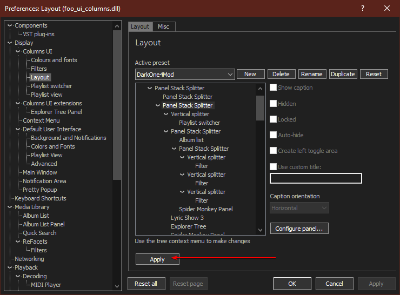Collapse the Columns UI tree node
The width and height of the screenshot is (400, 295).
18,51
